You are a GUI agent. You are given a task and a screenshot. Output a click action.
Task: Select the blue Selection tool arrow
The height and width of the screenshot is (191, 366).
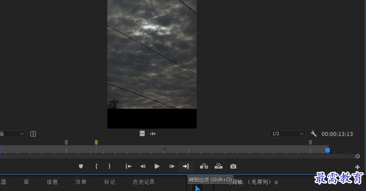(198, 188)
